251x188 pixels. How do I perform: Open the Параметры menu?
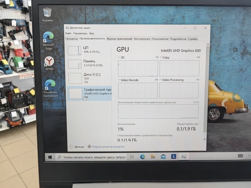tap(80, 33)
